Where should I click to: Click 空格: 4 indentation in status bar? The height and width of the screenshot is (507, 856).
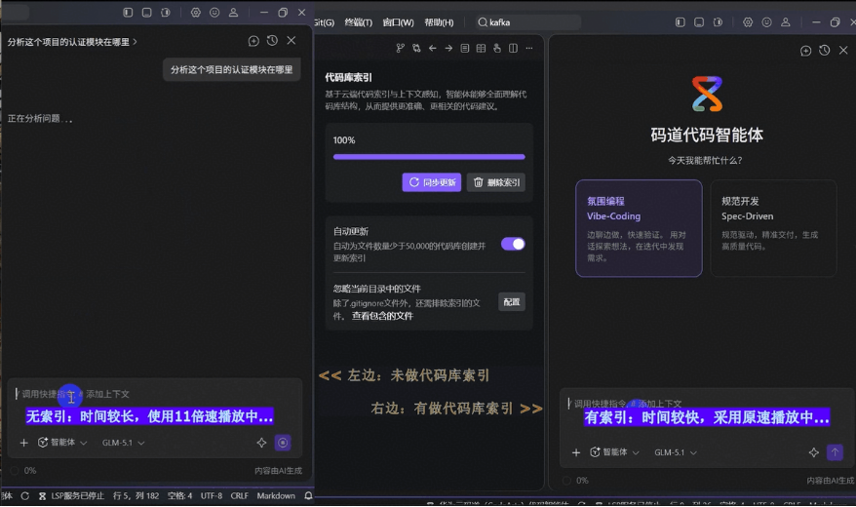tap(179, 495)
